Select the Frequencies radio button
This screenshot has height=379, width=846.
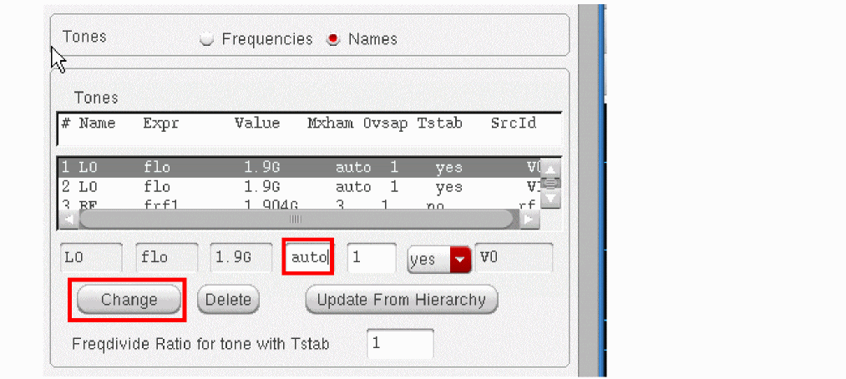(208, 39)
